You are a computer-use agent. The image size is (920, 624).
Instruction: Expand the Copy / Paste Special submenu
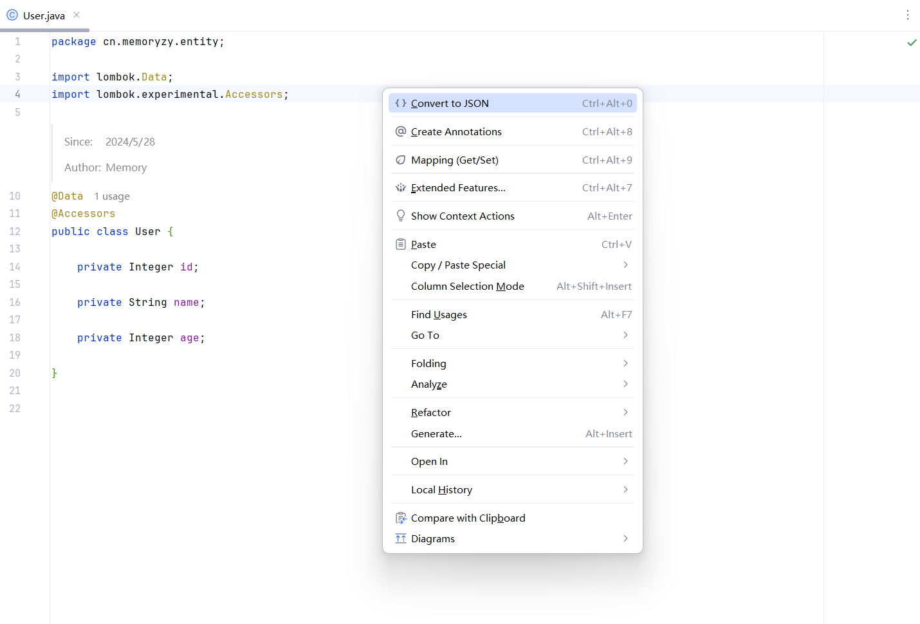point(458,265)
